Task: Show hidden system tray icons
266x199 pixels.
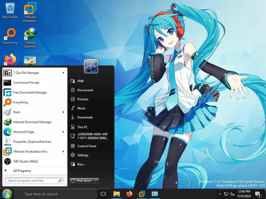Action: pyautogui.click(x=220, y=194)
